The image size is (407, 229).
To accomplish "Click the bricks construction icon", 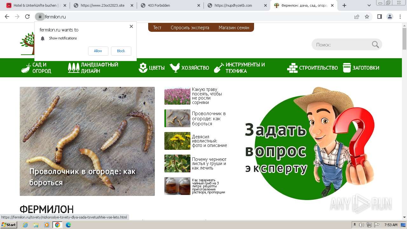I will [x=292, y=68].
